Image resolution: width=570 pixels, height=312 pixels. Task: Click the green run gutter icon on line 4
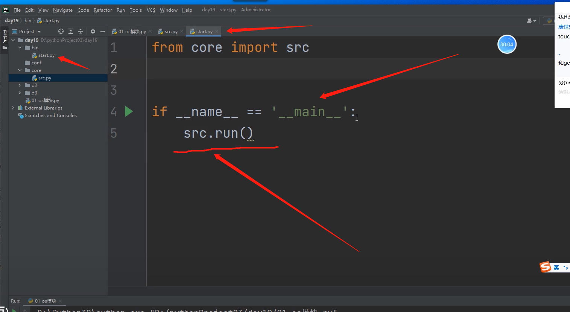pyautogui.click(x=129, y=111)
